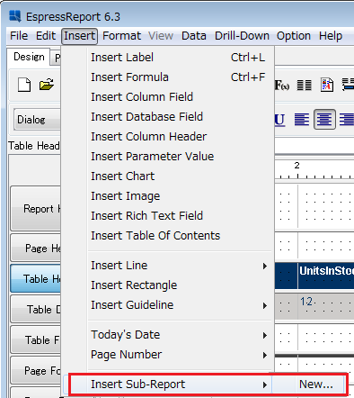Click the Table Header section button

point(36,278)
